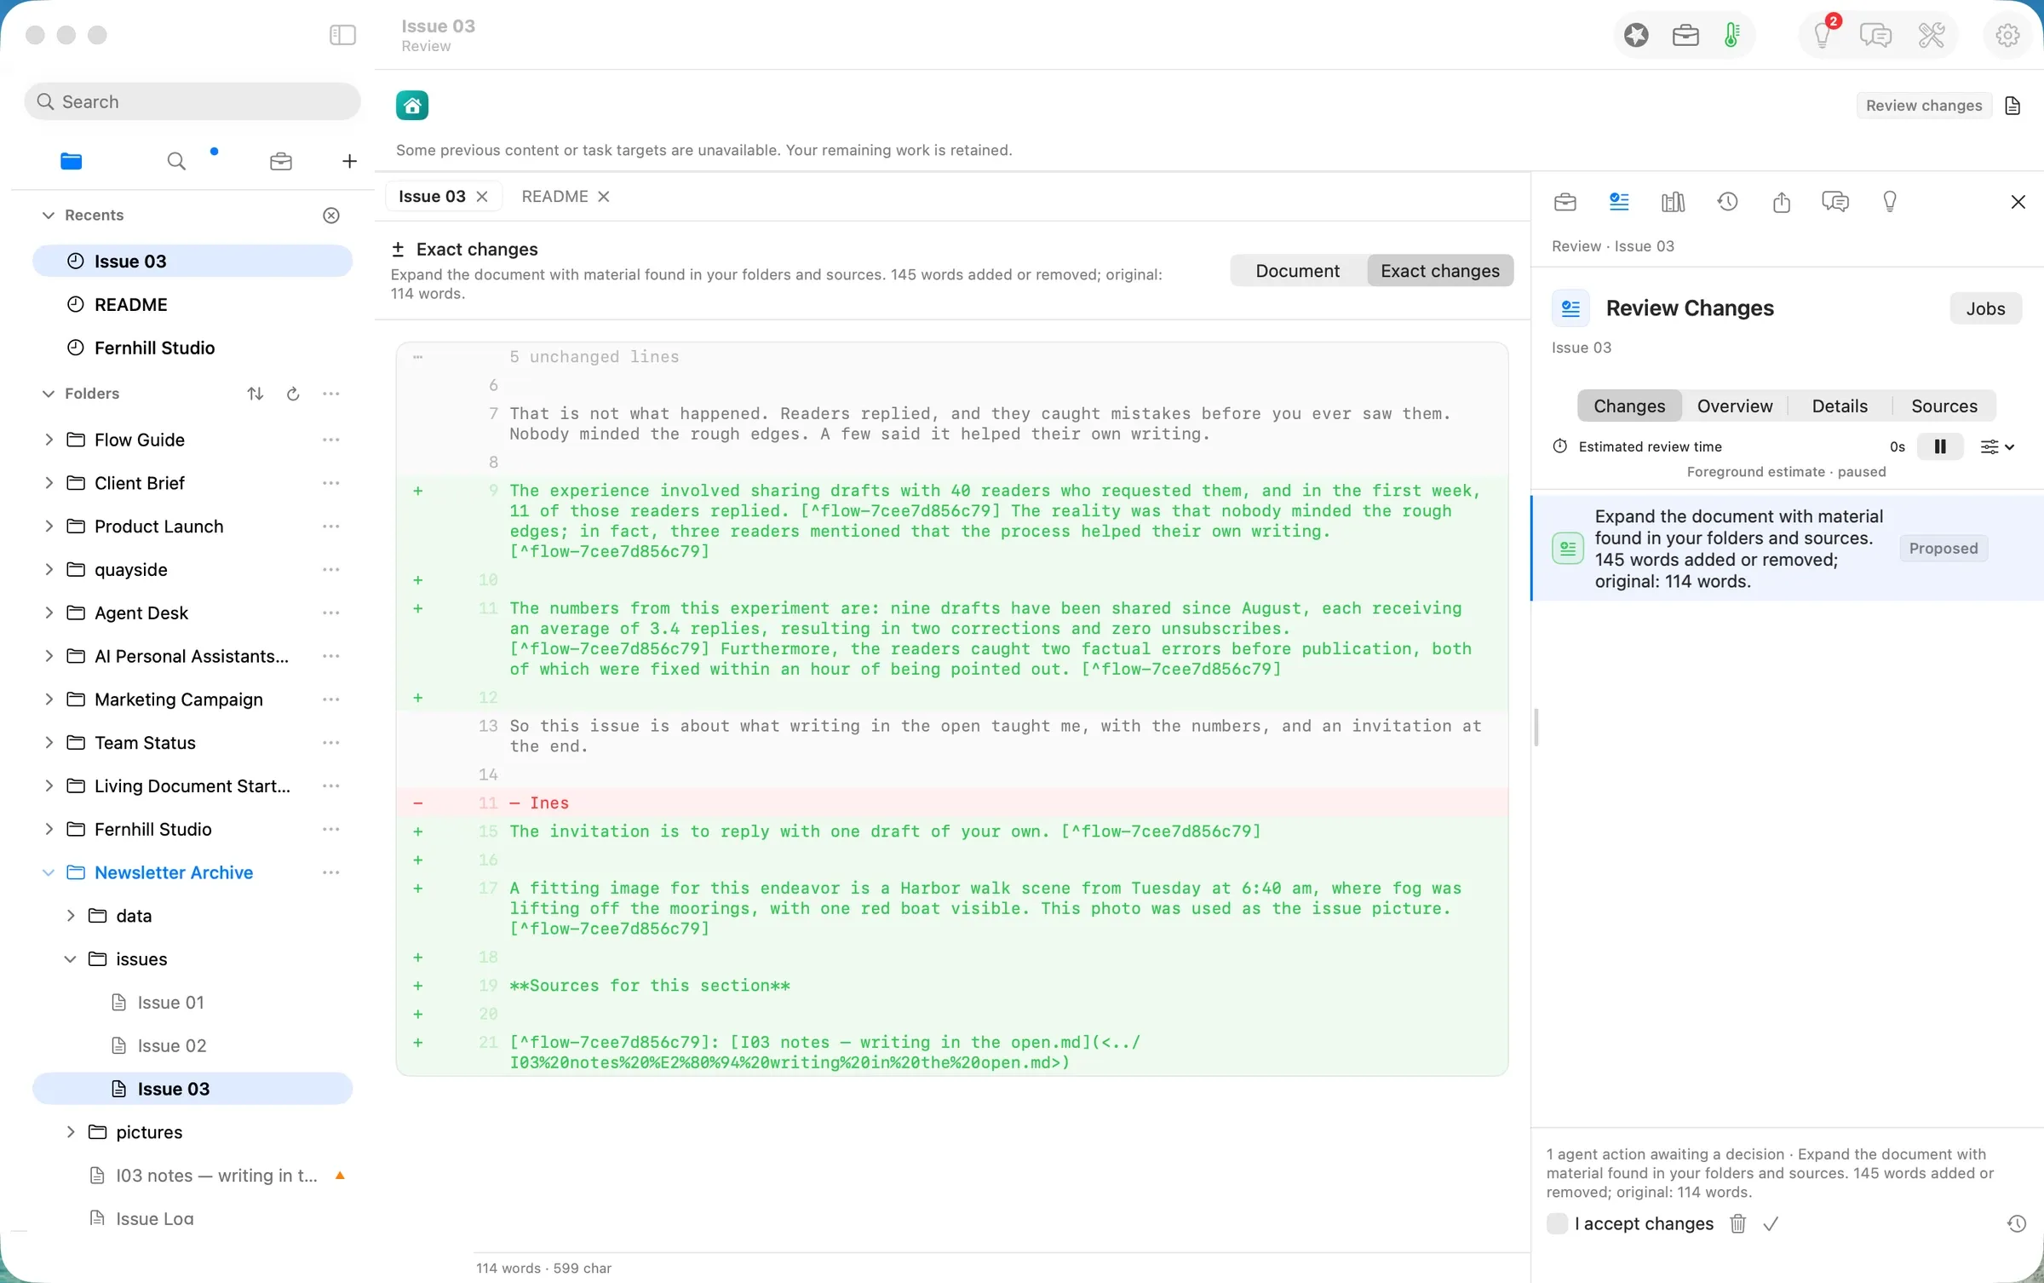Click the Search field
Image resolution: width=2044 pixels, height=1283 pixels.
192,101
